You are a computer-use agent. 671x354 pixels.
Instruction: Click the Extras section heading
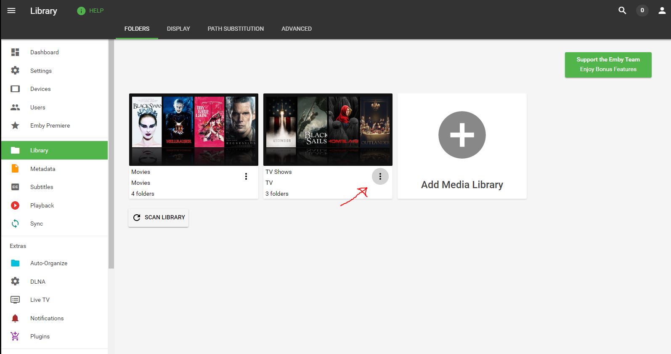[x=18, y=246]
